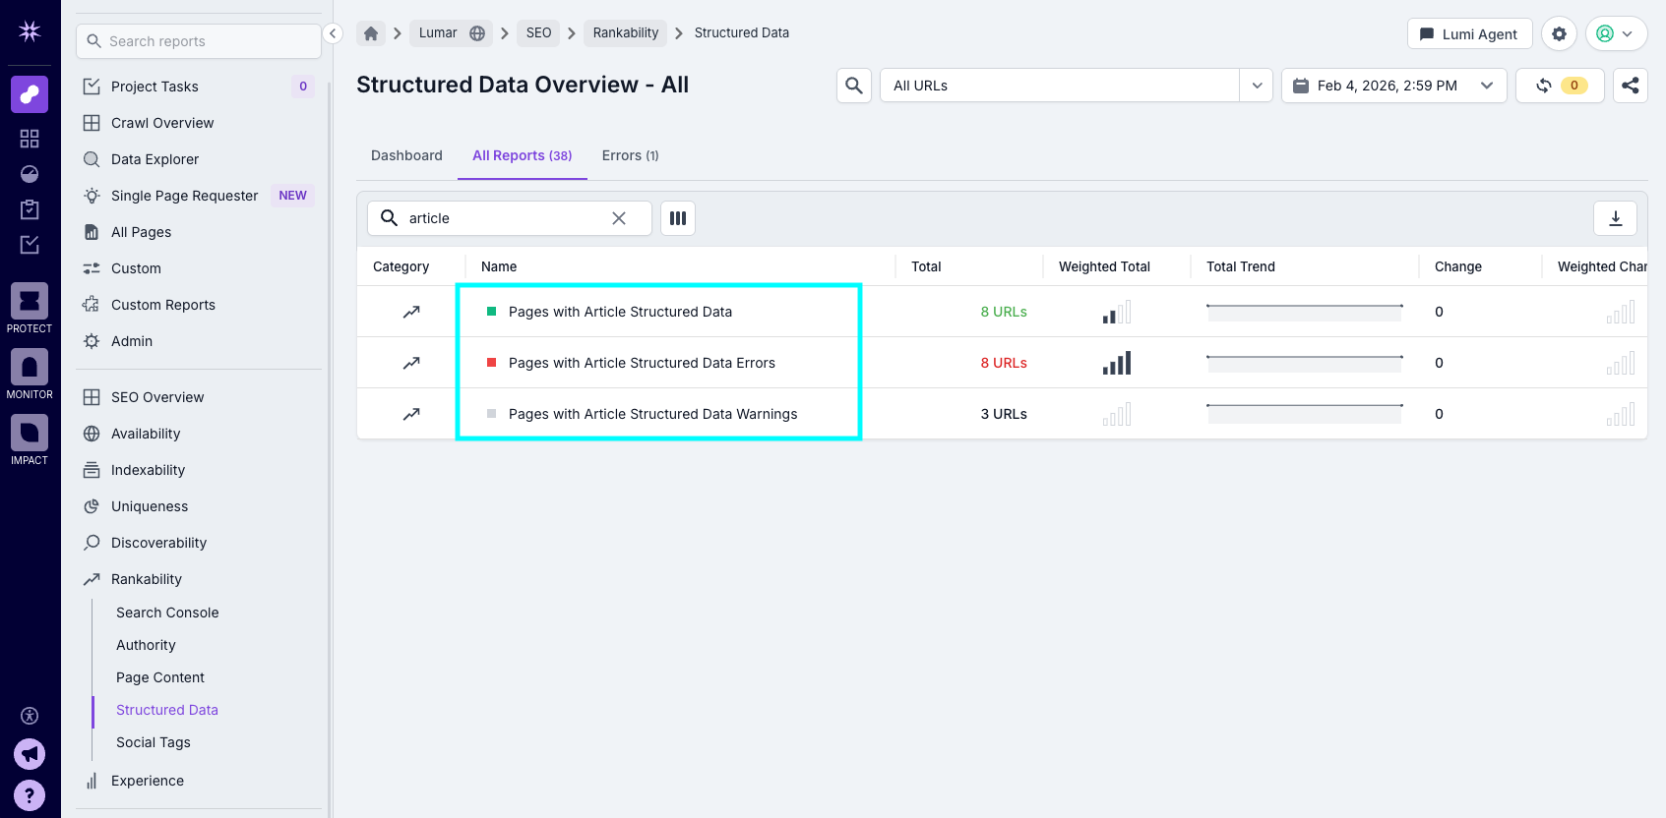Expand the All URLs segment dropdown
This screenshot has height=818, width=1666.
point(1257,86)
